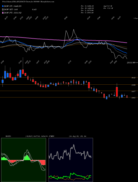Click the highest white price line peak

[x=74, y=30]
